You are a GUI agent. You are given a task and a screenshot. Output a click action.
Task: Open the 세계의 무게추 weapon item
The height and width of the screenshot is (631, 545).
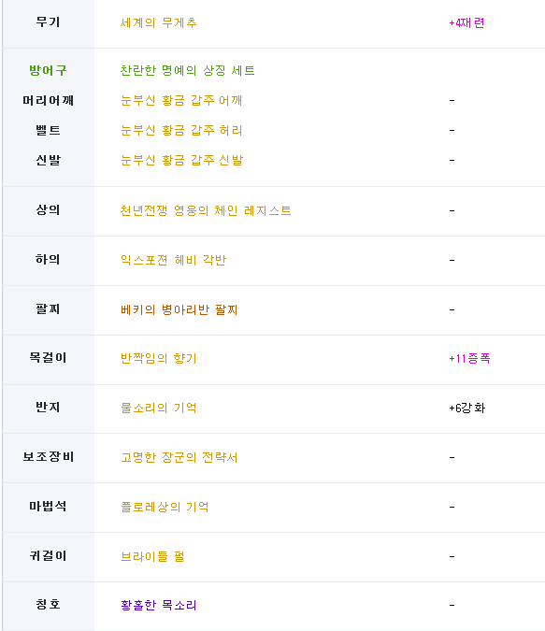tap(158, 22)
